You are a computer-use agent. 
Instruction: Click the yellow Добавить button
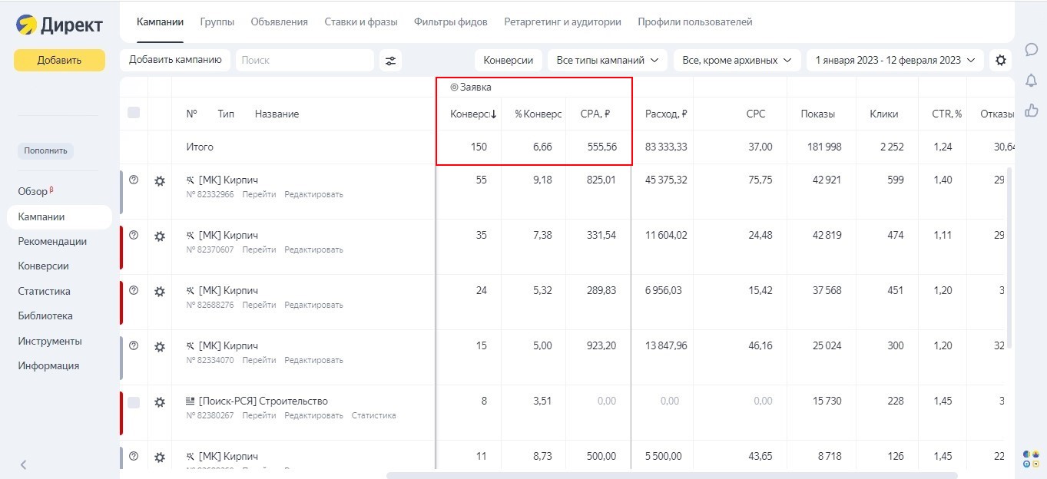[x=59, y=59]
